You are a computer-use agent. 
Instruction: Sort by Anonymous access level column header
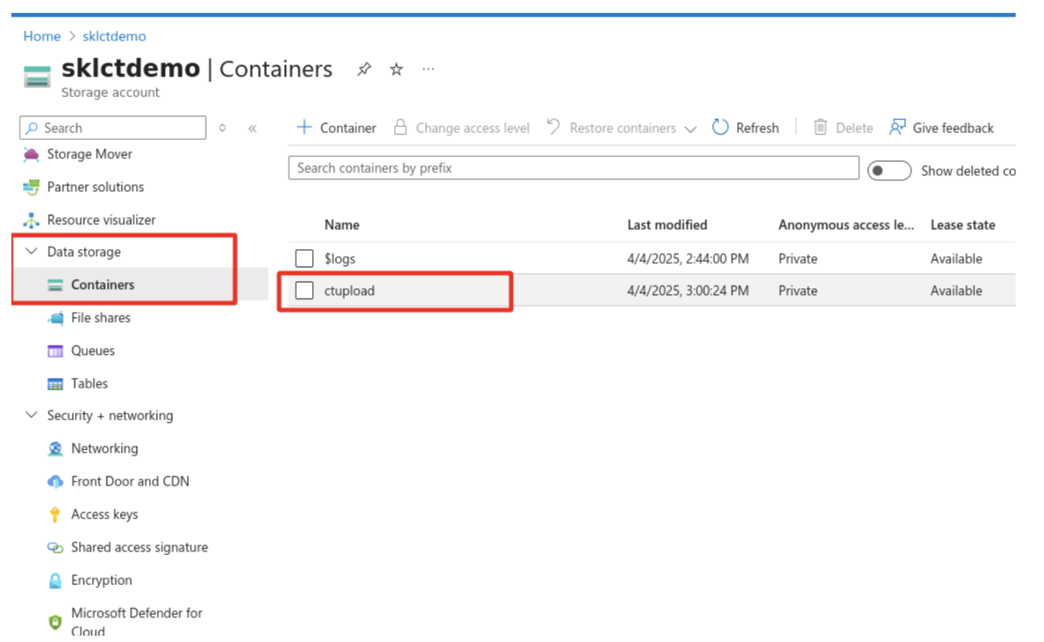pos(846,225)
